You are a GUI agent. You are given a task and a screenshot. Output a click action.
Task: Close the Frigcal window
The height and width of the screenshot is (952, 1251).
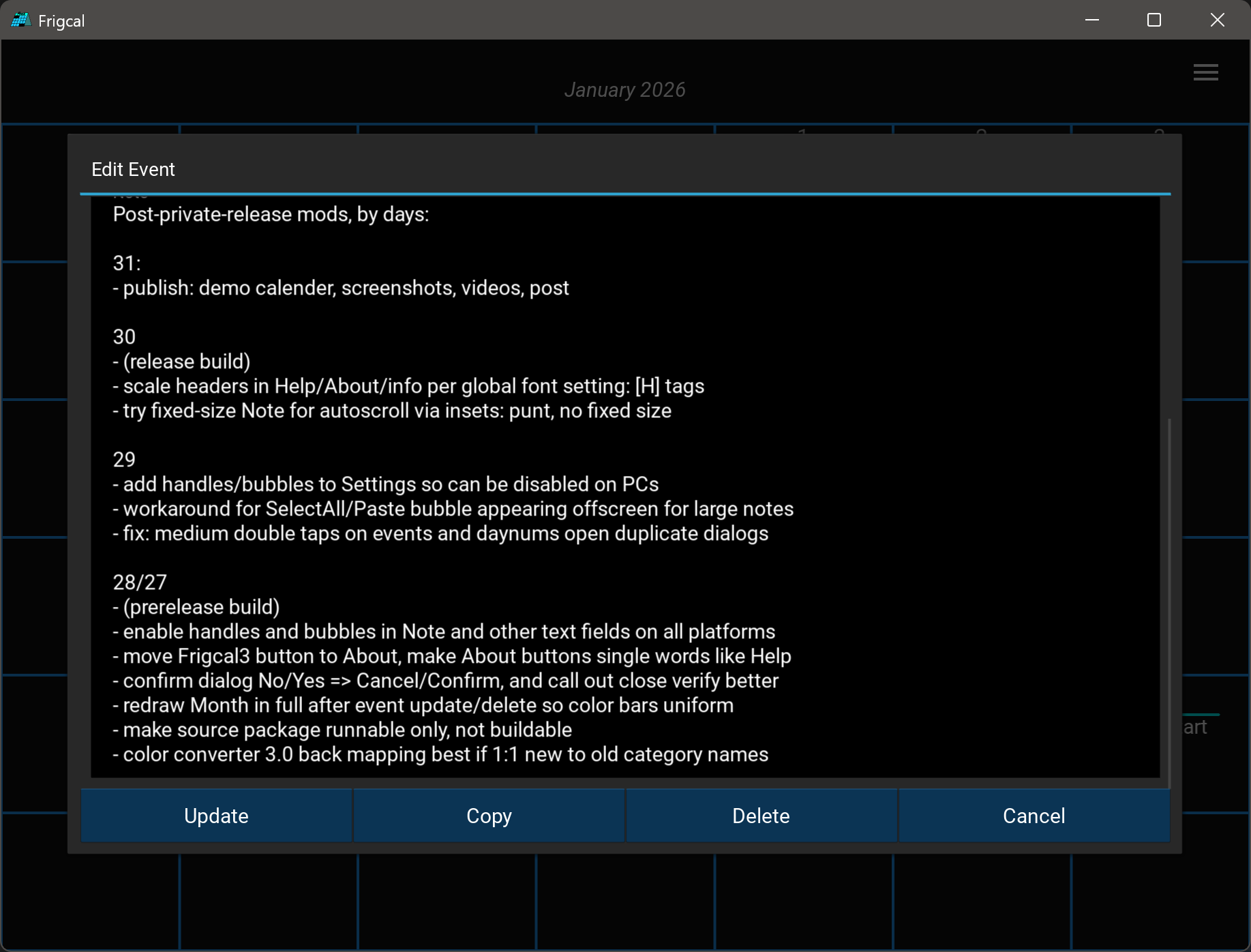pyautogui.click(x=1217, y=20)
